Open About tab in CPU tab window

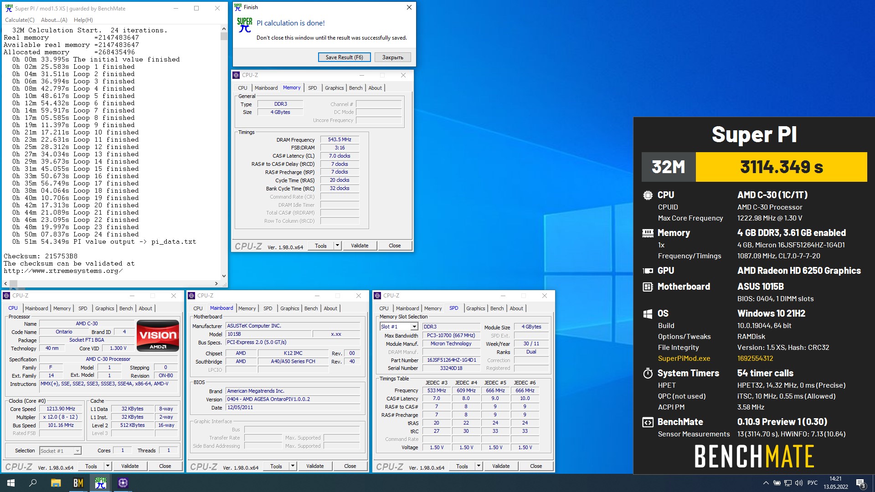click(145, 308)
